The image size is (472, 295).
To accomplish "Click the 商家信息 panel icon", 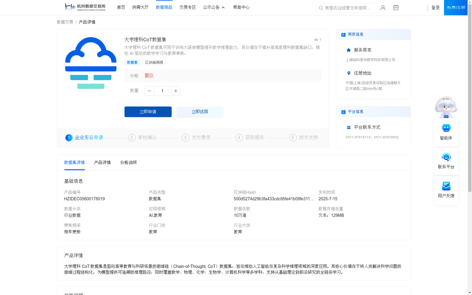I will coord(343,35).
